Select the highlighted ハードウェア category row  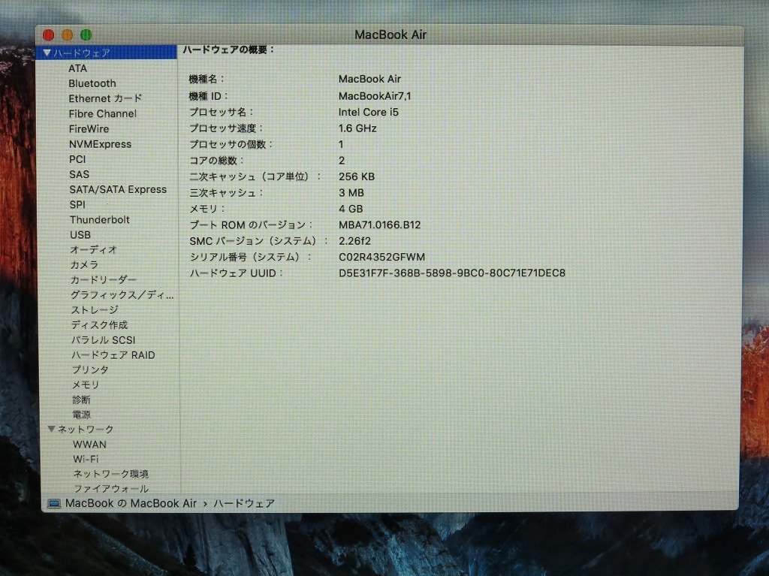coord(107,53)
